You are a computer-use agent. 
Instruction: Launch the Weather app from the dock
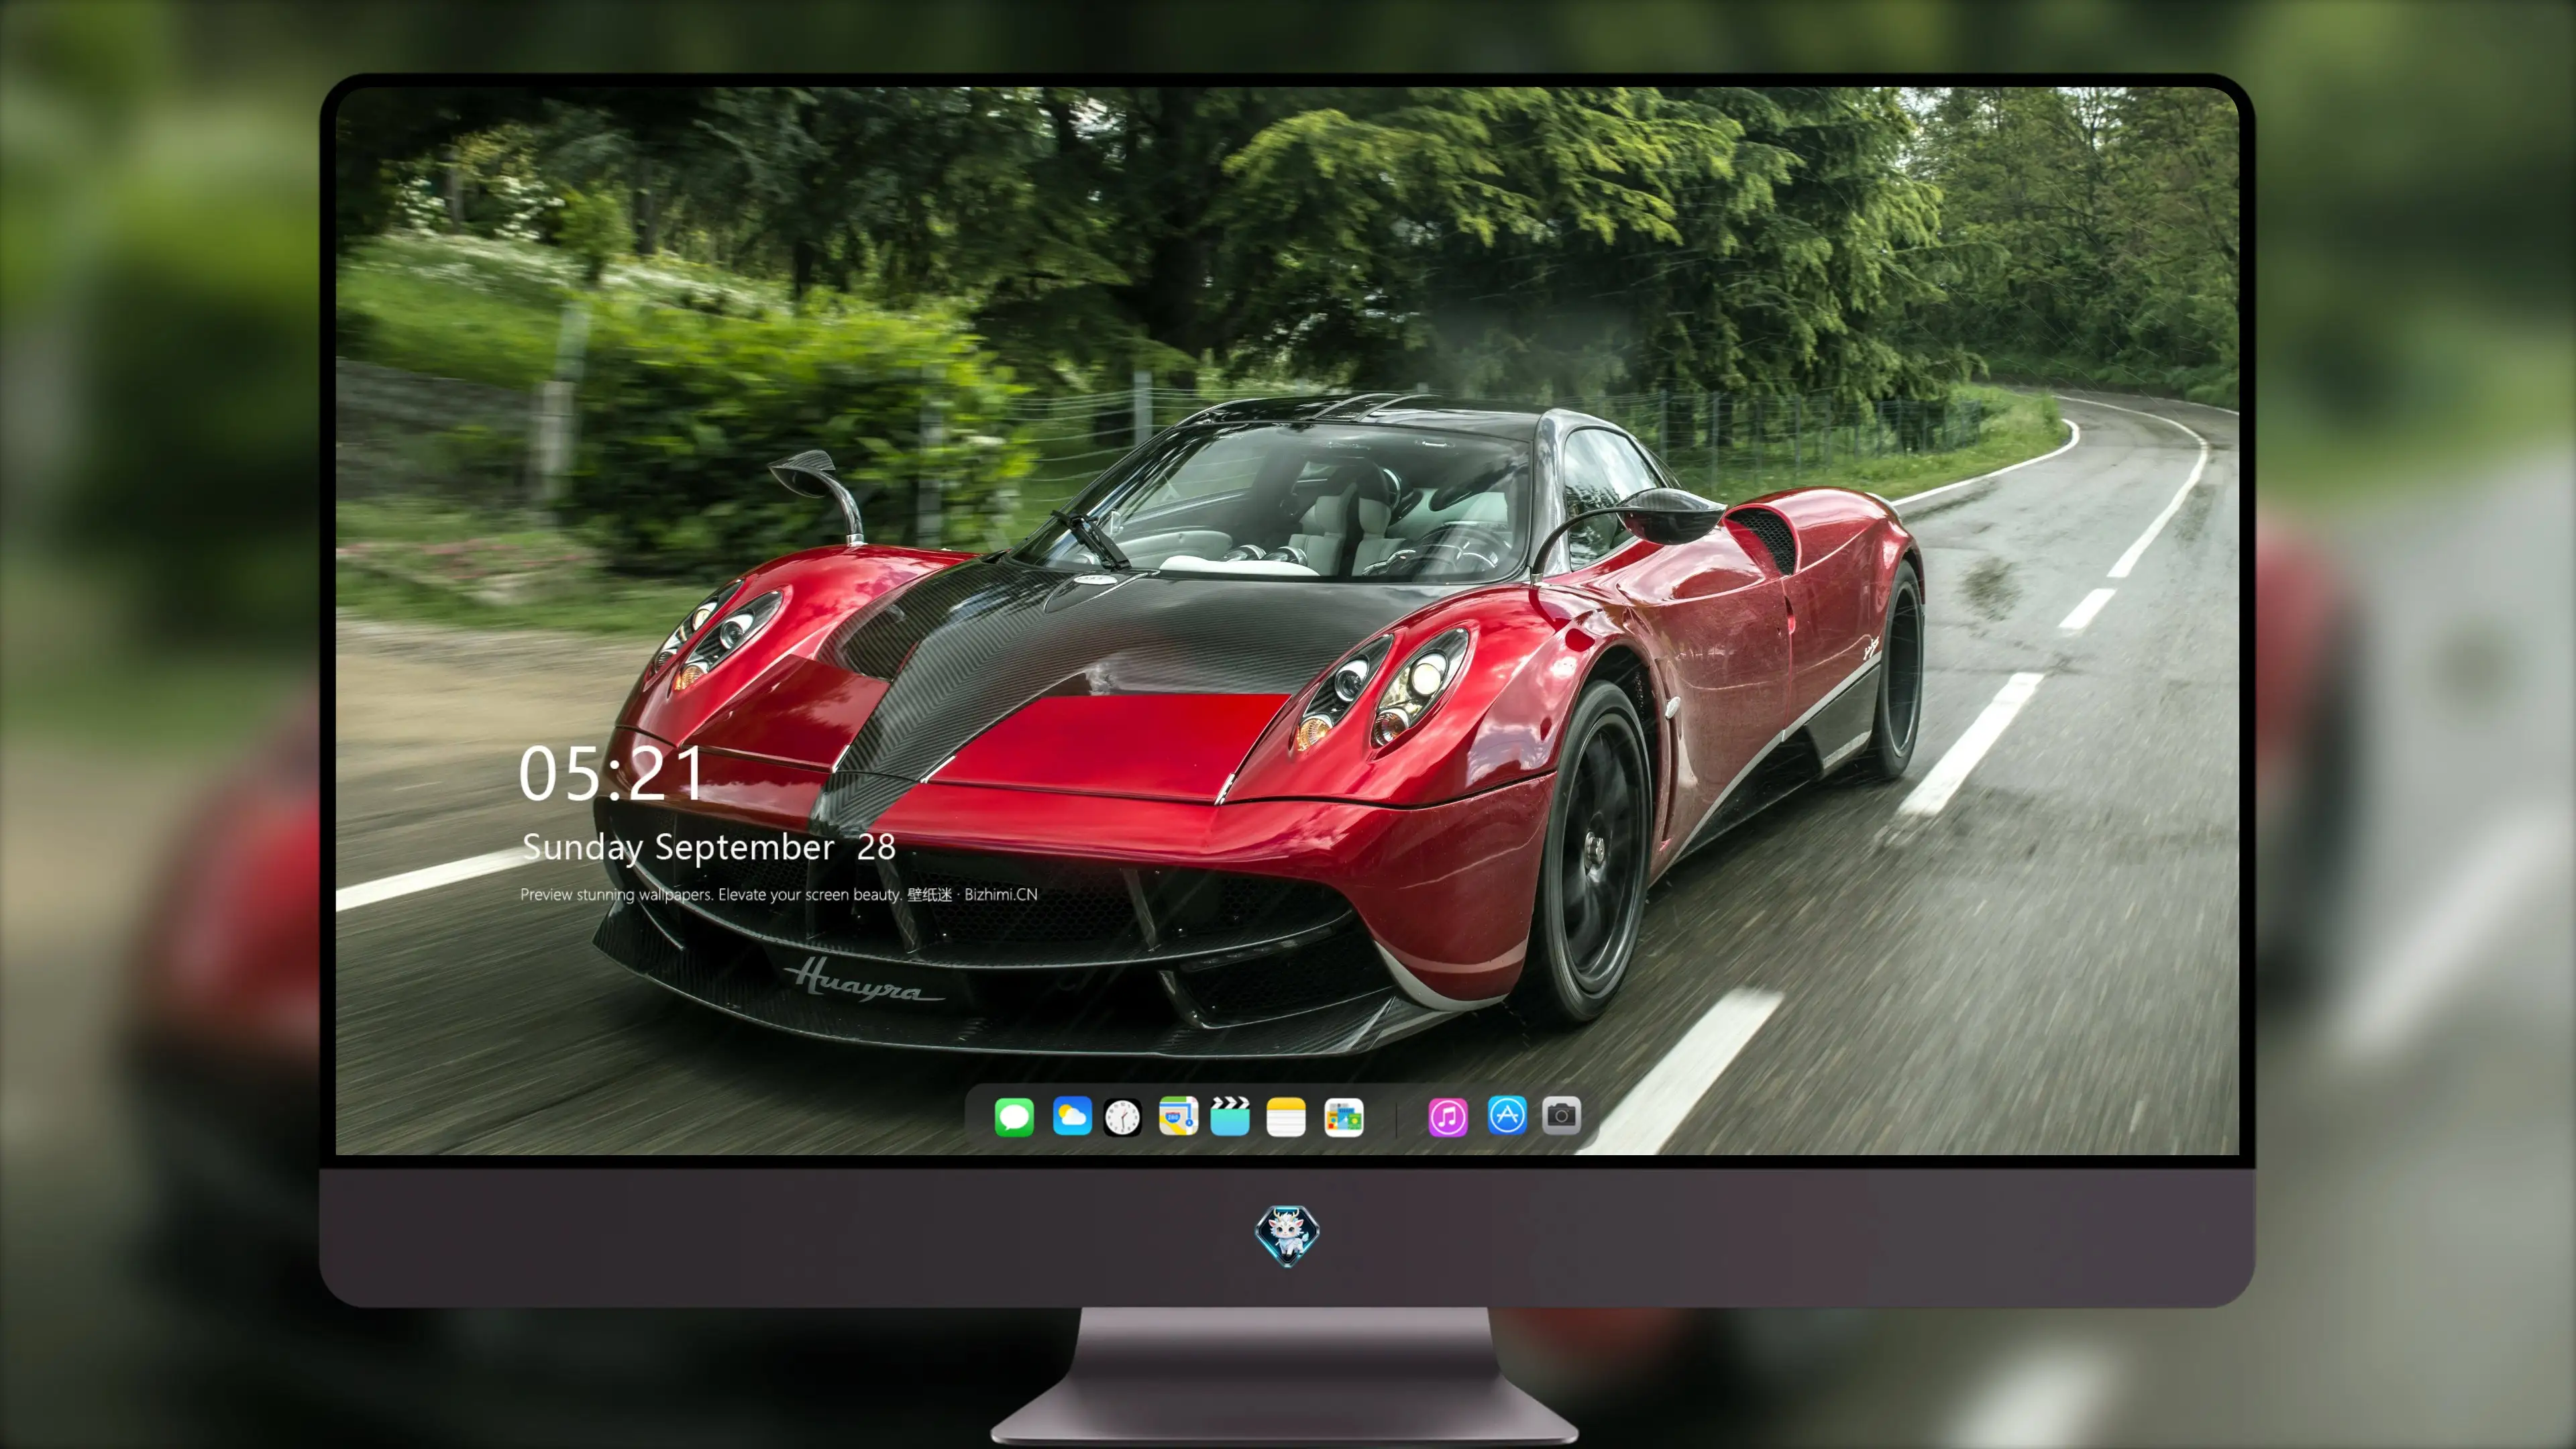[x=1071, y=1116]
